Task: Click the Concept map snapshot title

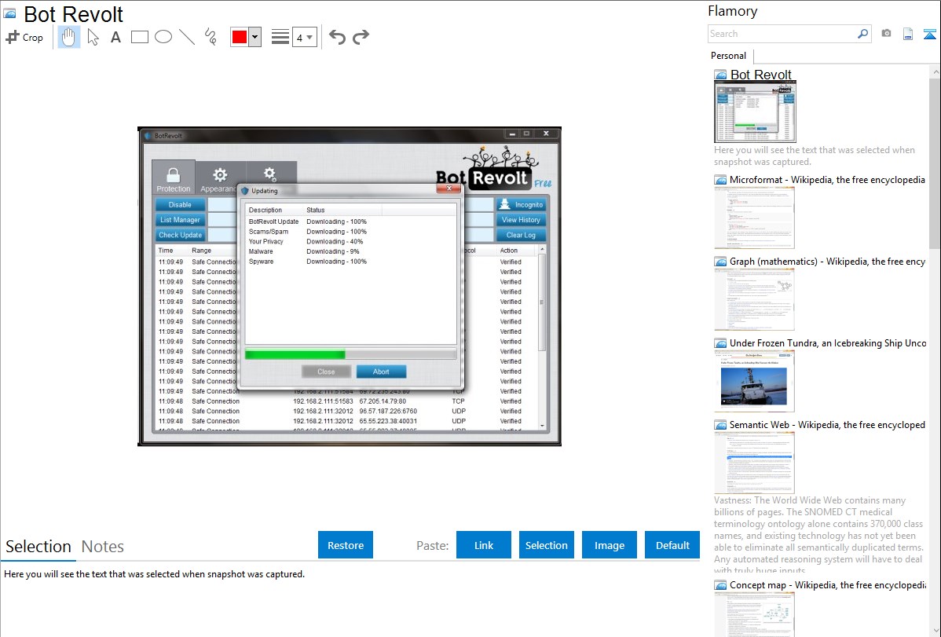Action: pyautogui.click(x=828, y=585)
